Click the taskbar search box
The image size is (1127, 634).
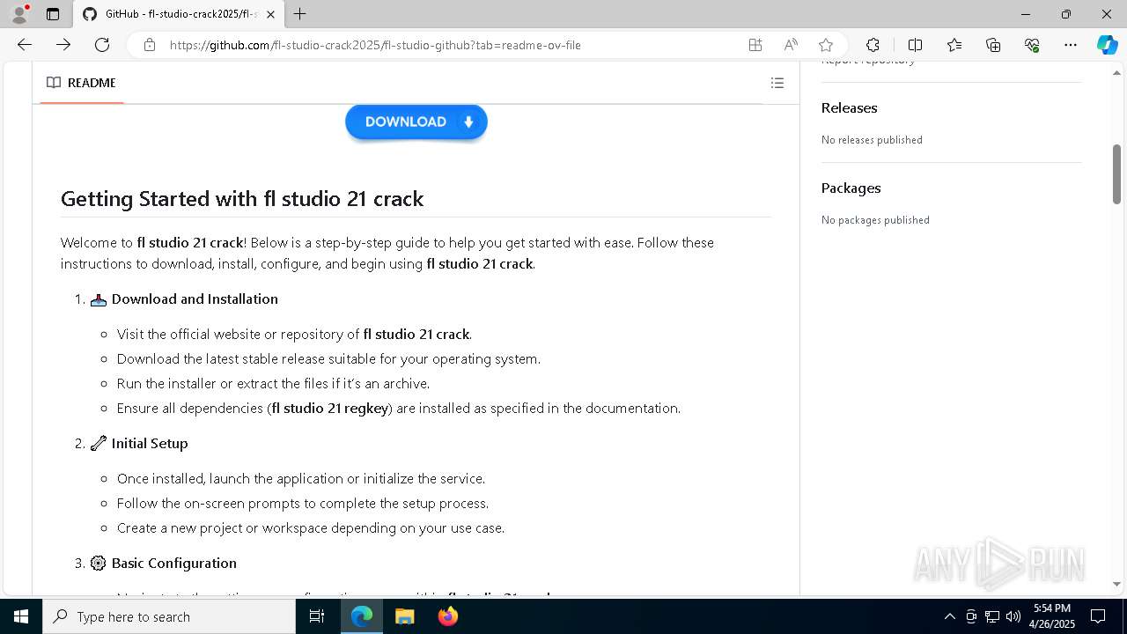point(169,616)
